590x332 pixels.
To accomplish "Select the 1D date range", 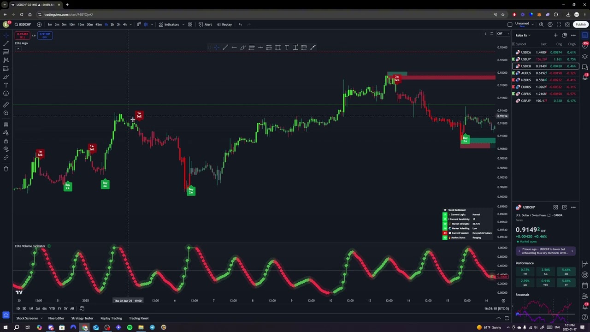I will [18, 308].
